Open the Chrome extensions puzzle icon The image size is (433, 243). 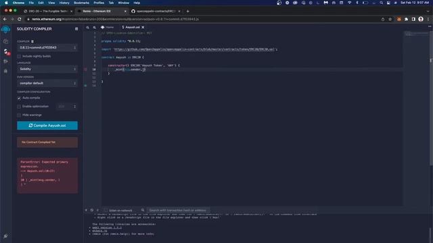406,19
